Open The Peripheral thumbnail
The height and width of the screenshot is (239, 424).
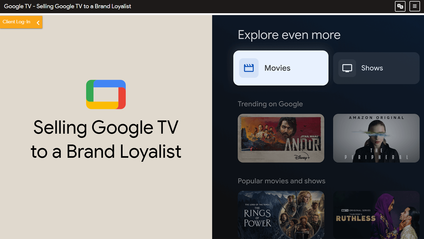376,138
